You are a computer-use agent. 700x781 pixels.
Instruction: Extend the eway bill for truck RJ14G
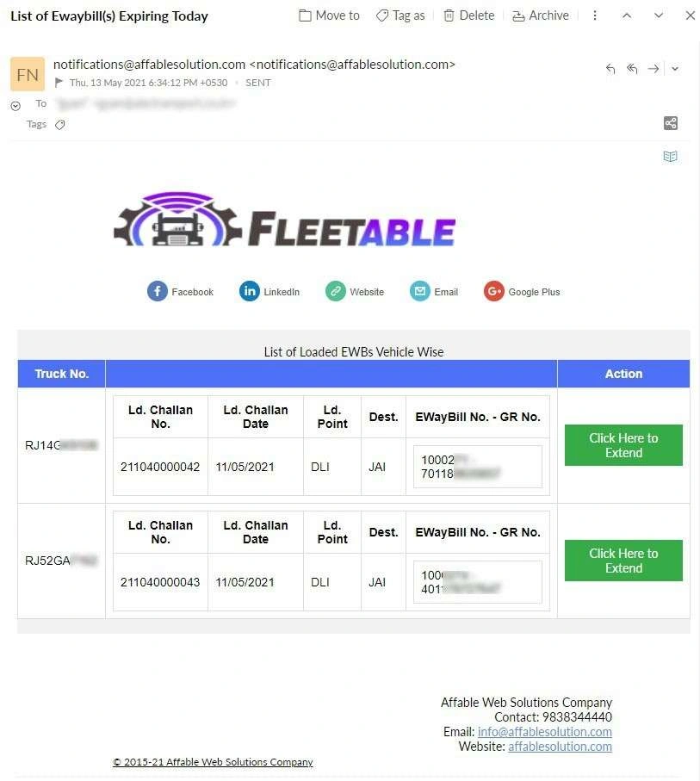[623, 445]
